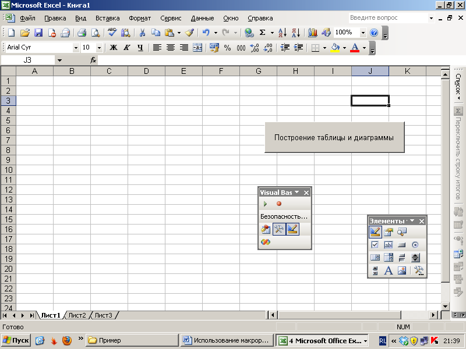Viewport: 466px width, 349px height.
Task: Apply currency number format
Action: click(214, 48)
